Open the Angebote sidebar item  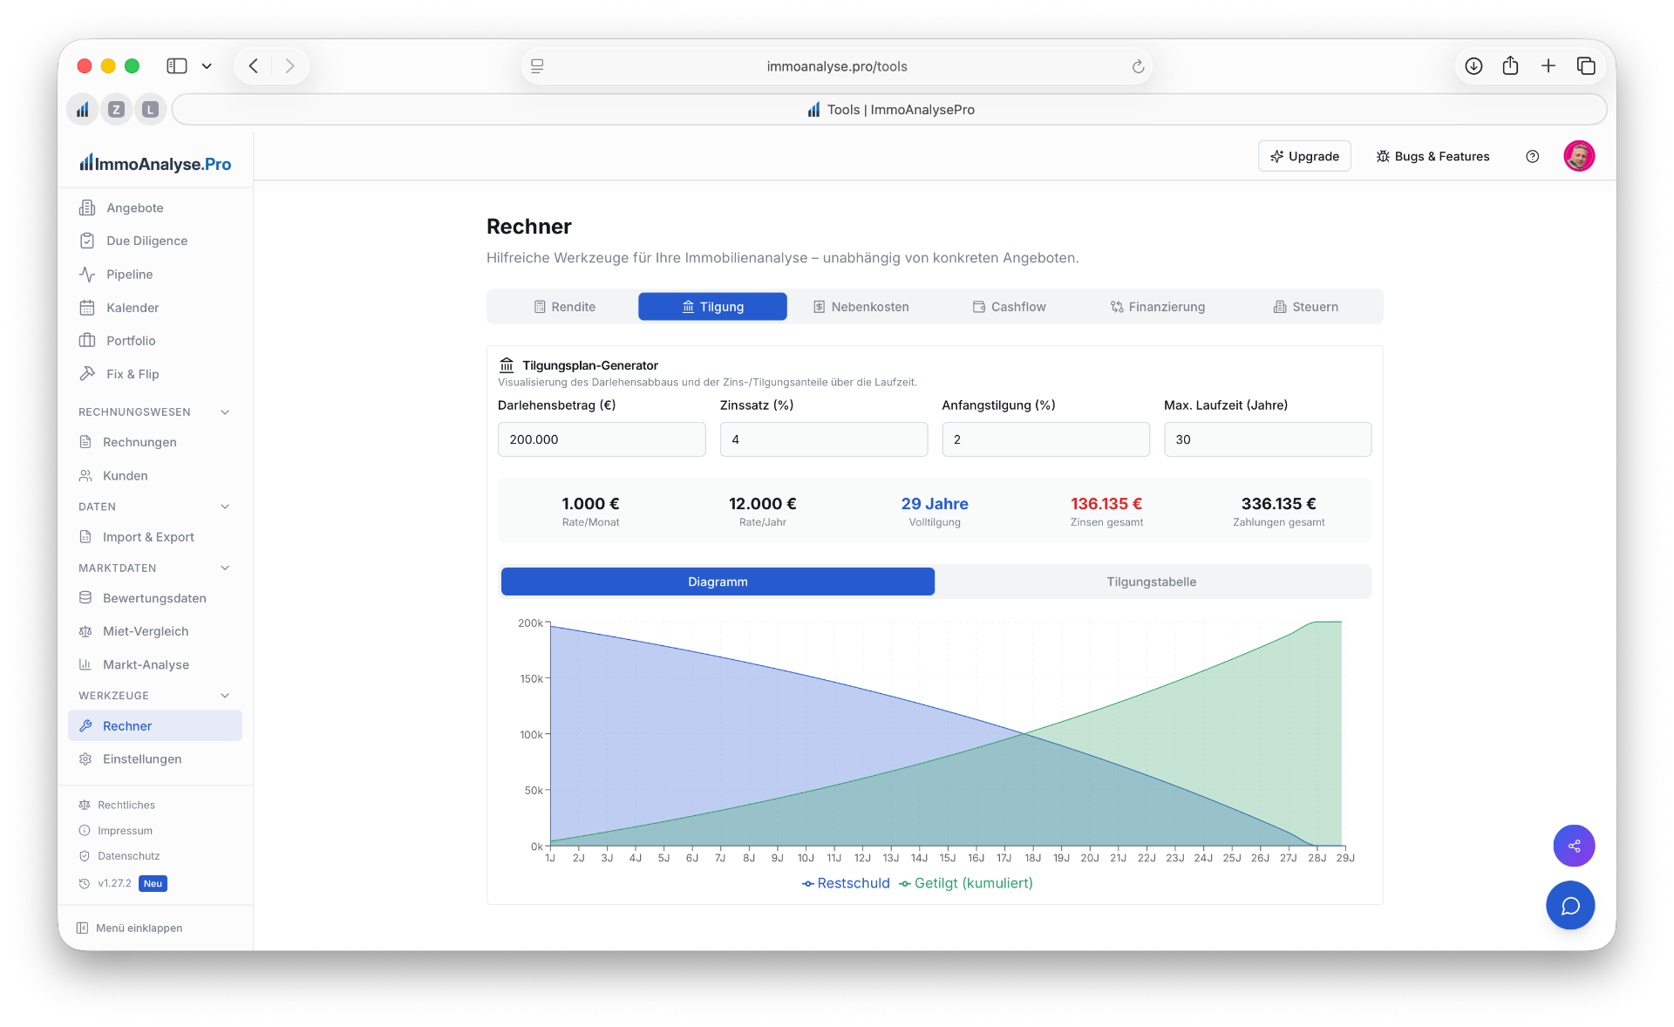coord(154,207)
